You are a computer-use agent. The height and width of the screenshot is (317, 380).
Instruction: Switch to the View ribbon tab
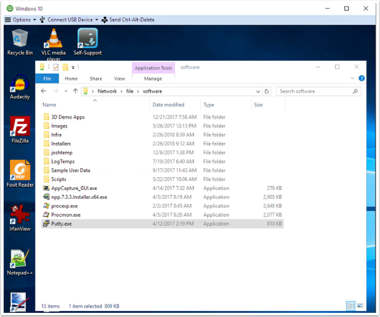pos(120,79)
